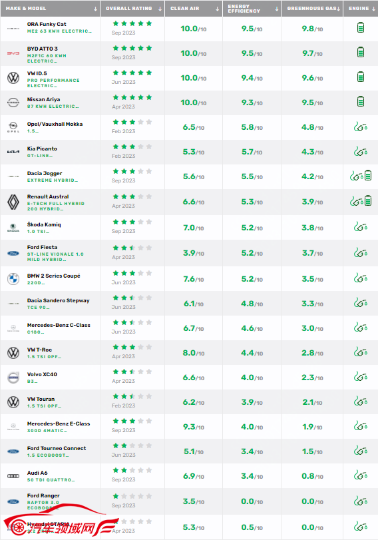Click the Volkswagen logo beside VW ID.5
Viewport: 378px width, 540px height.
coord(13,77)
